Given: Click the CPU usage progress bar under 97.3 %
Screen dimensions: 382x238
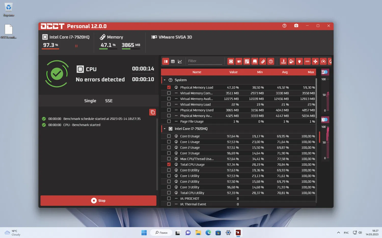Looking at the screenshot, I should click(x=51, y=49).
